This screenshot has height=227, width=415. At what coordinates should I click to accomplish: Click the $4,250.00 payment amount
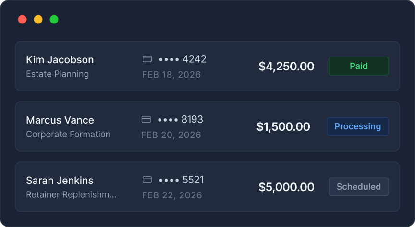[x=286, y=67]
